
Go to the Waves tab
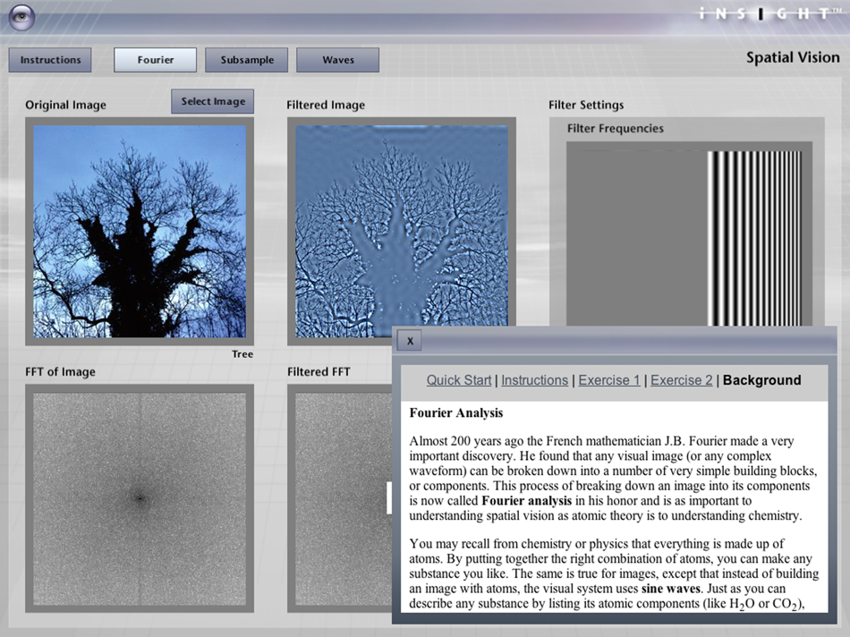[x=338, y=60]
